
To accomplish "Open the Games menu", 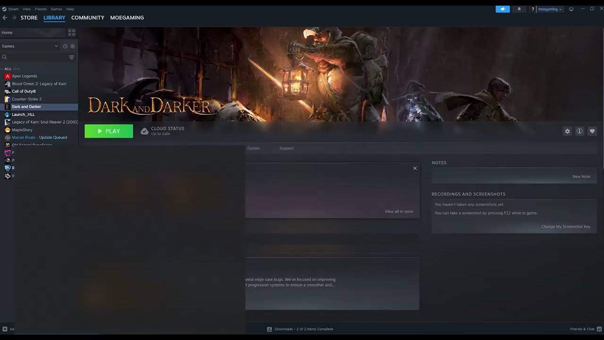I will [57, 9].
